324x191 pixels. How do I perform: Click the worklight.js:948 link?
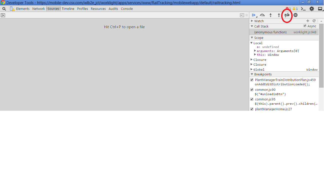pyautogui.click(x=305, y=32)
